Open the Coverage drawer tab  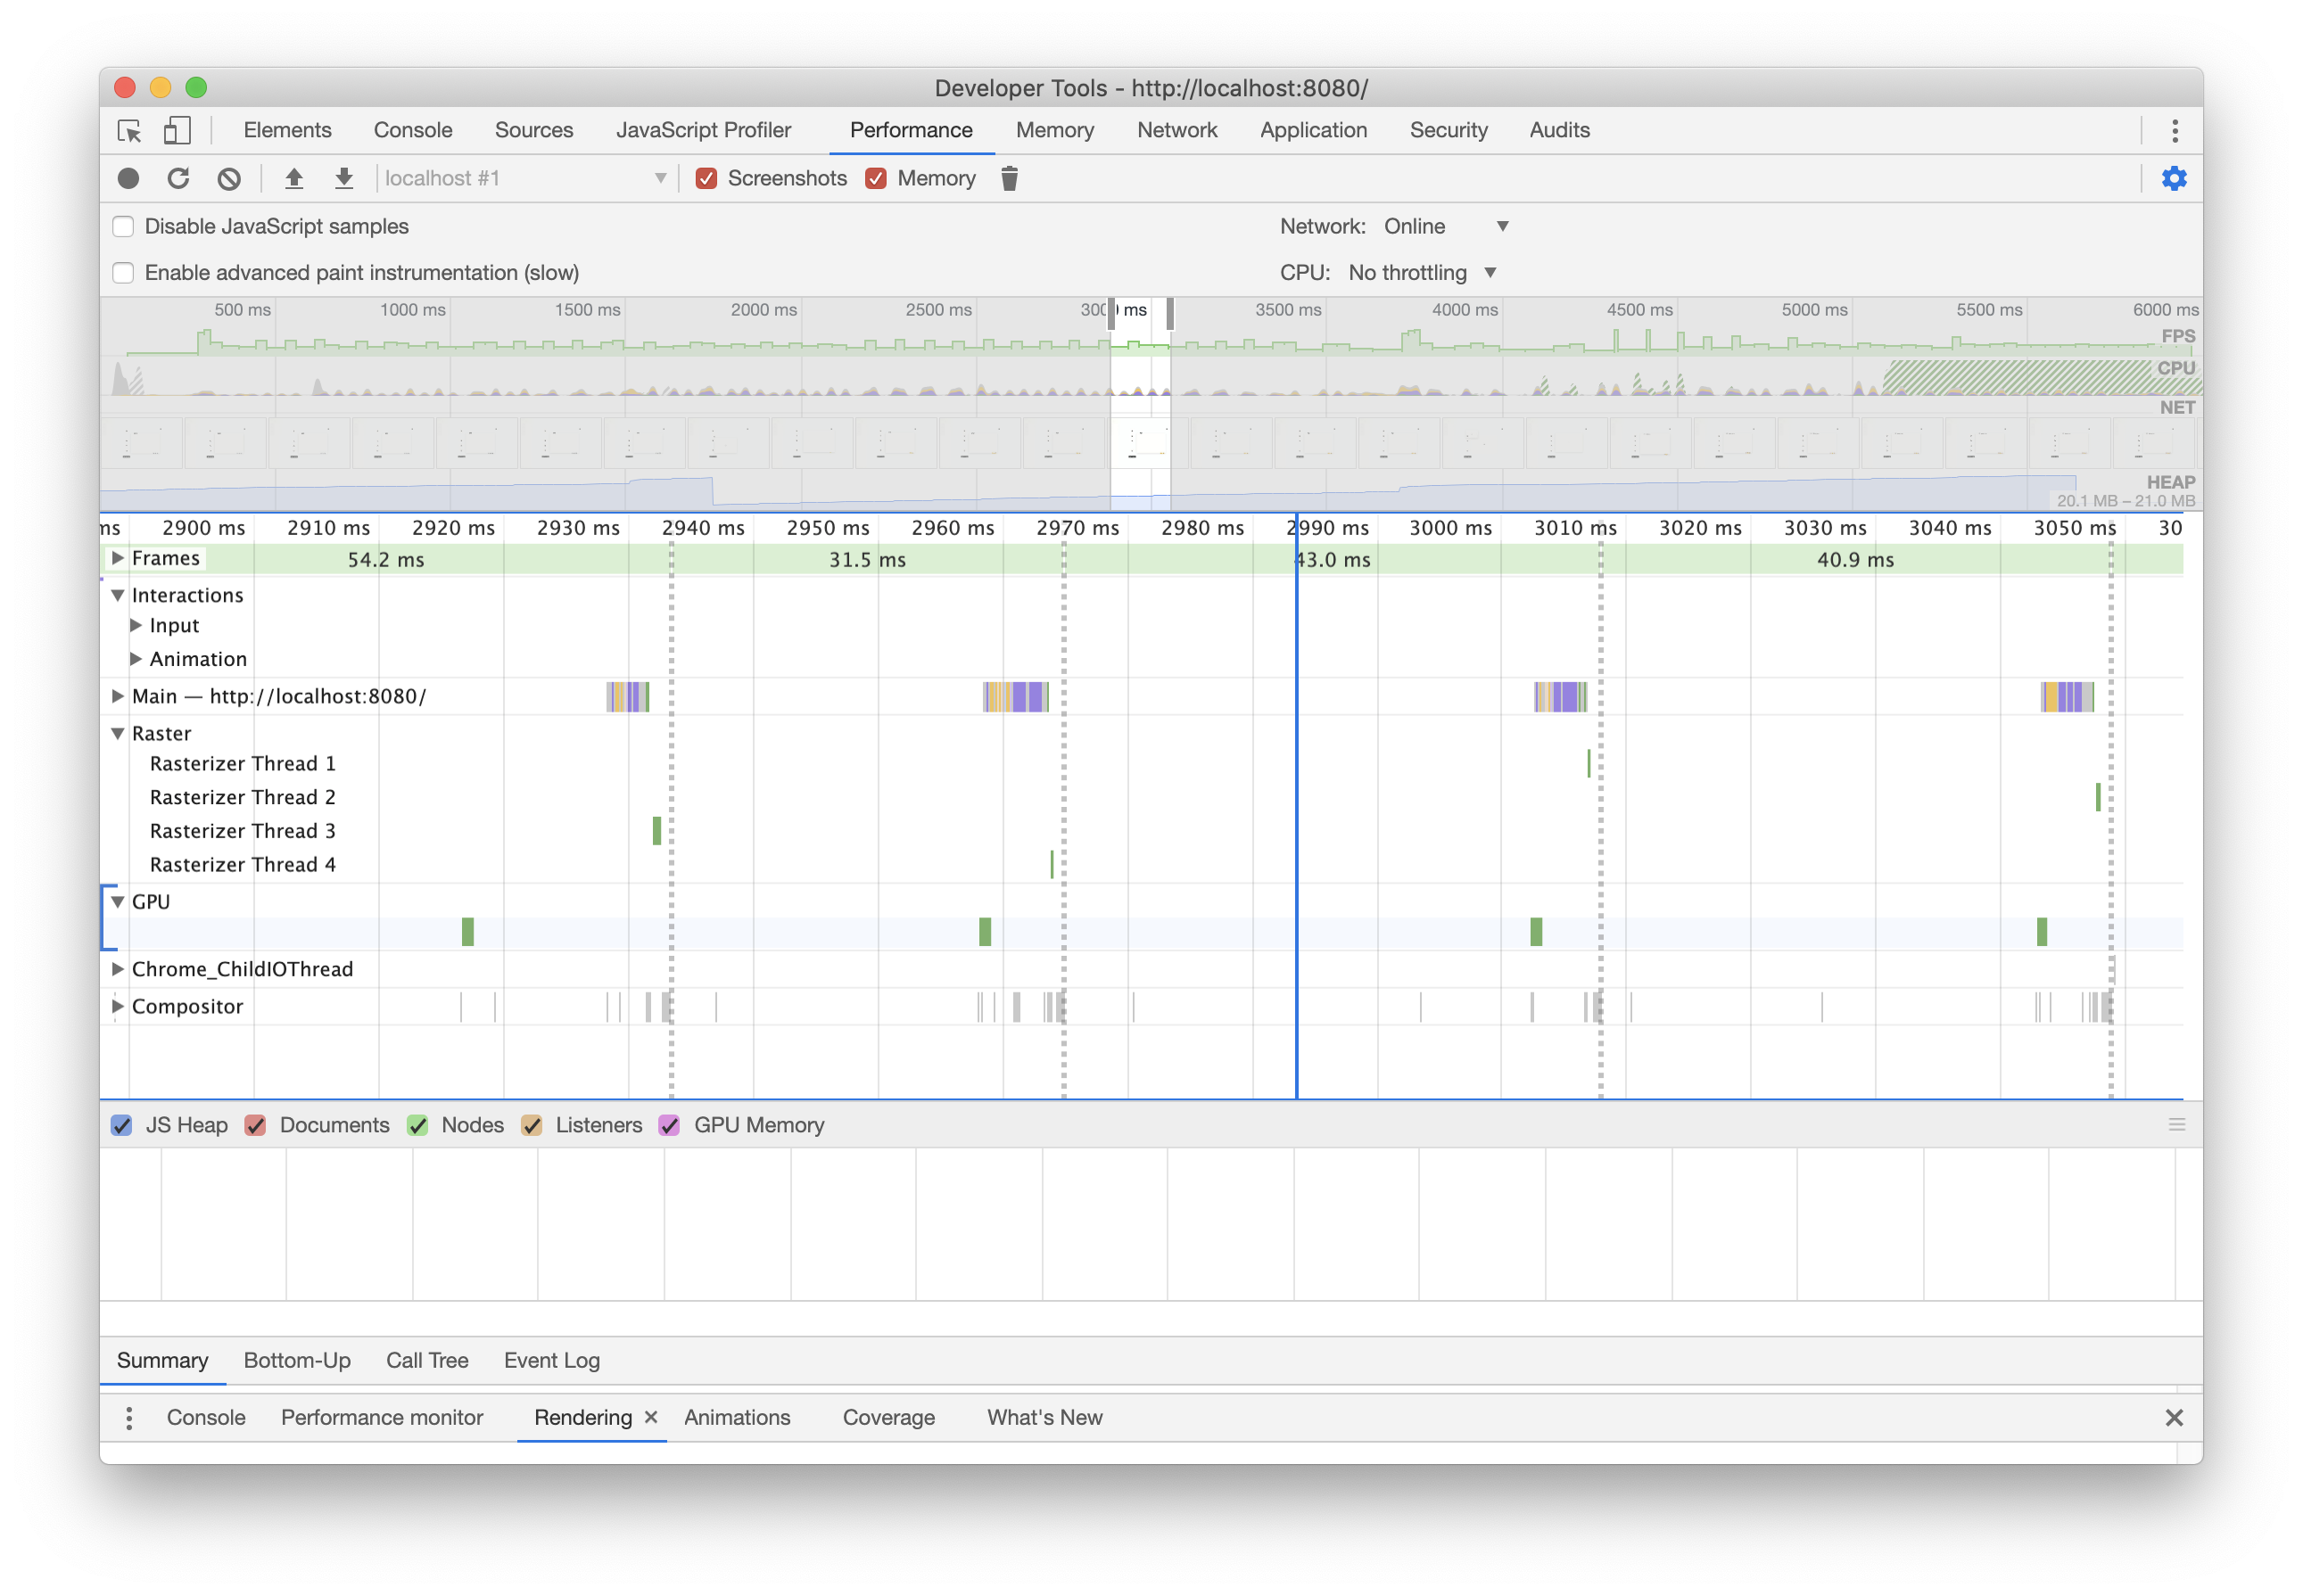(x=888, y=1417)
